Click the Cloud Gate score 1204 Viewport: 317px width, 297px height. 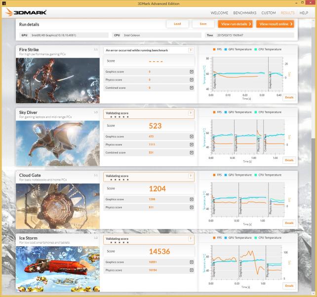pos(158,188)
